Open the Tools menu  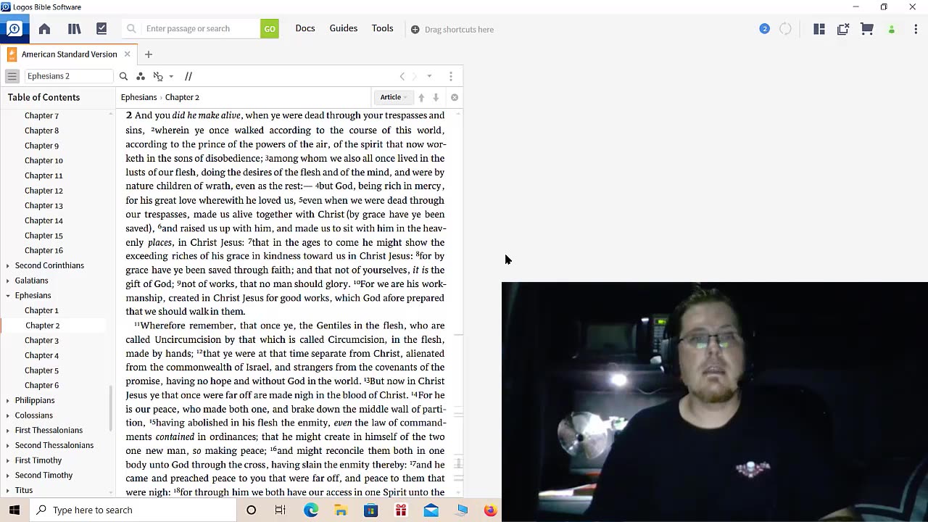(x=383, y=28)
